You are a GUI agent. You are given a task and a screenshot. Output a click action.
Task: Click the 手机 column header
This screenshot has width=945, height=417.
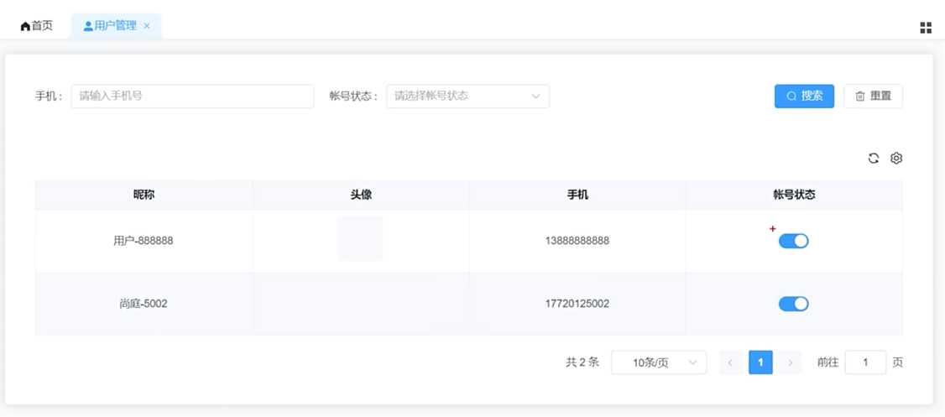click(577, 195)
